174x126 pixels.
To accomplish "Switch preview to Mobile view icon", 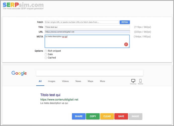I will [x=140, y=81].
